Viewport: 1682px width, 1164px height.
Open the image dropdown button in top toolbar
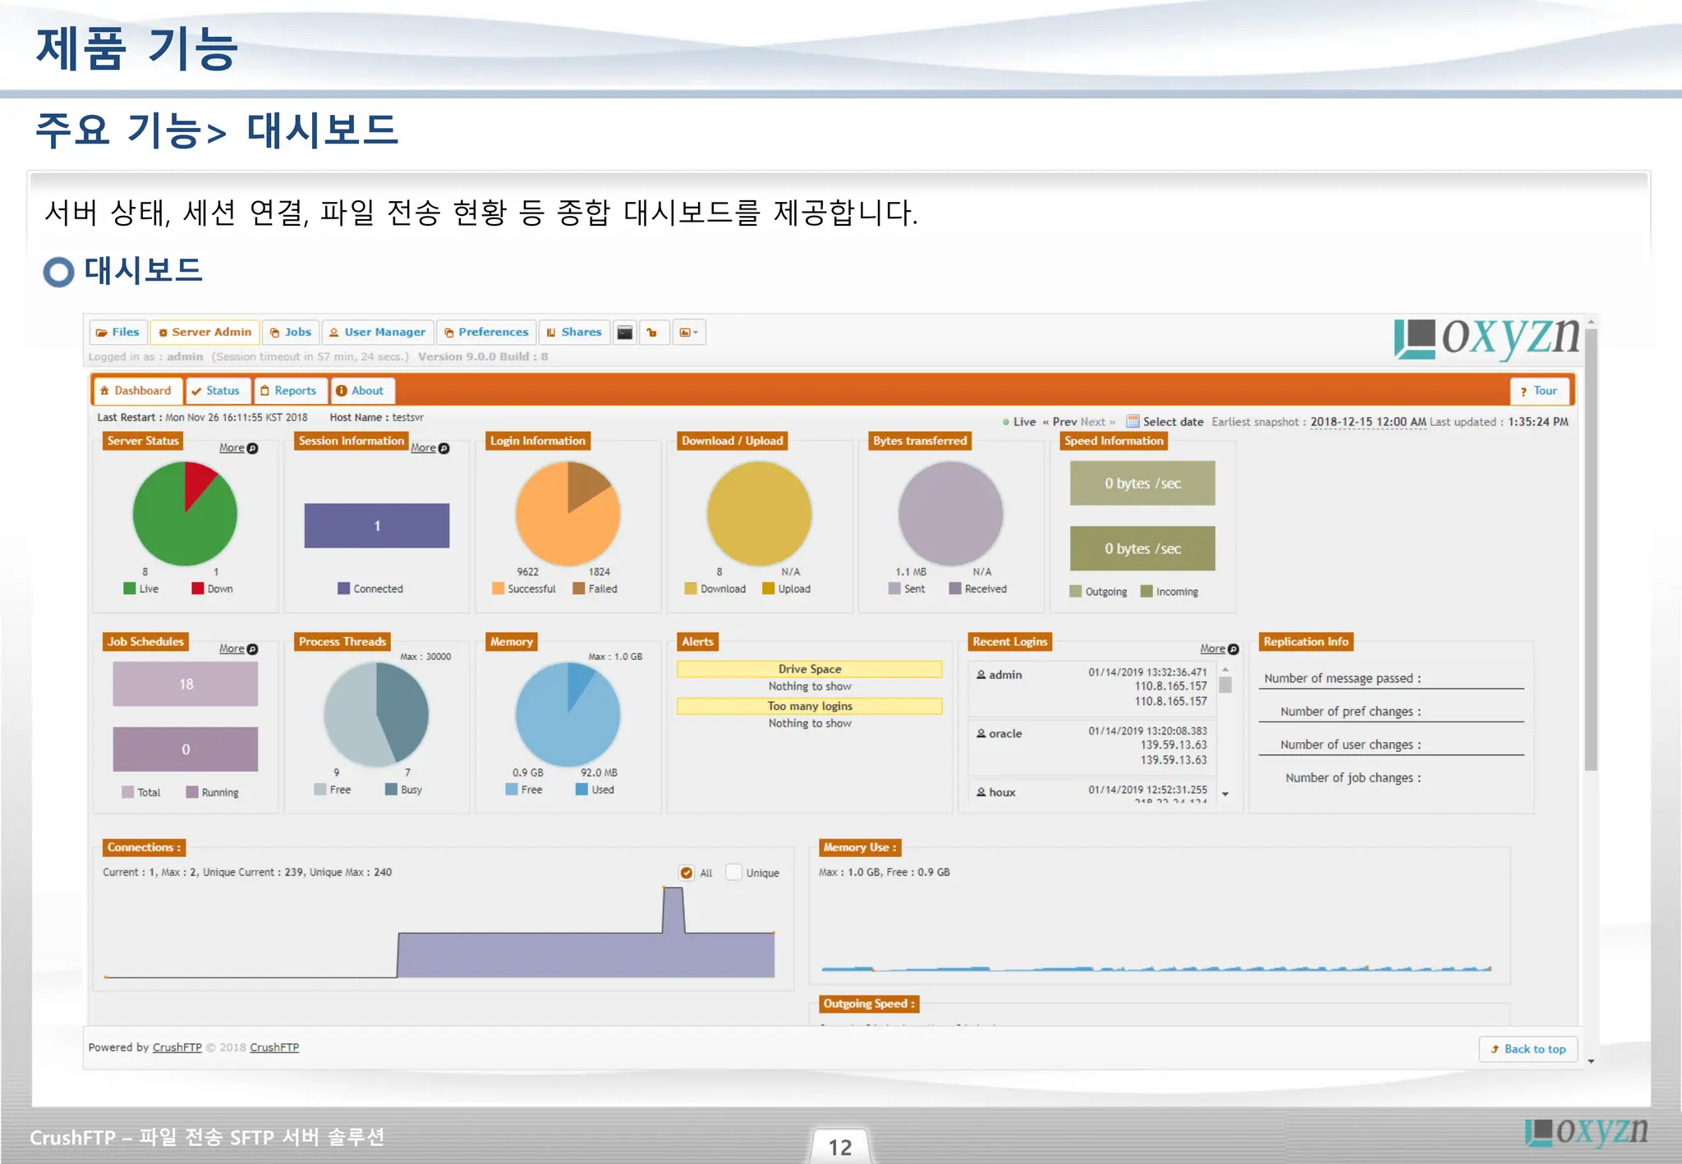click(x=688, y=332)
